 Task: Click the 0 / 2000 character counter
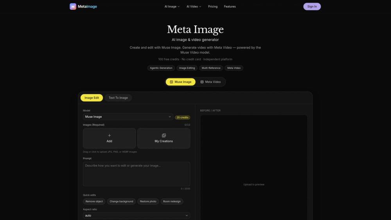point(185,189)
